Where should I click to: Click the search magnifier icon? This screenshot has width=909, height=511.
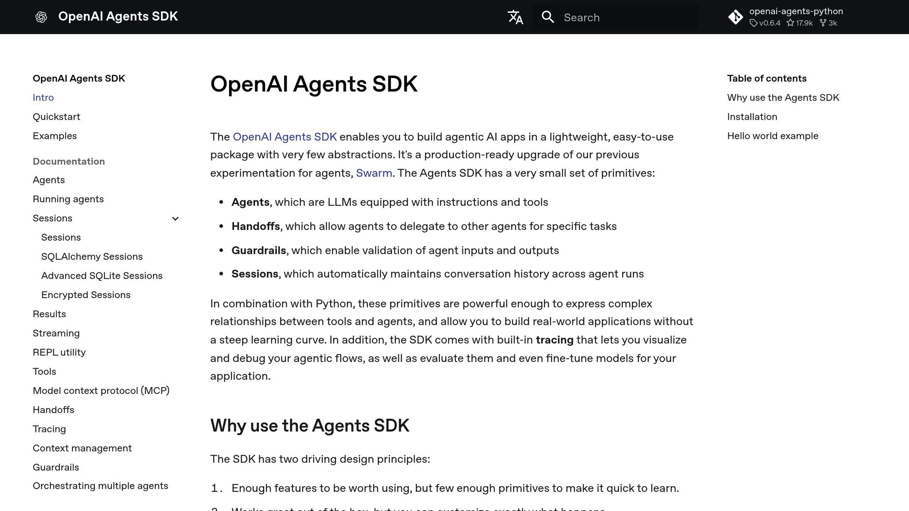pos(548,17)
